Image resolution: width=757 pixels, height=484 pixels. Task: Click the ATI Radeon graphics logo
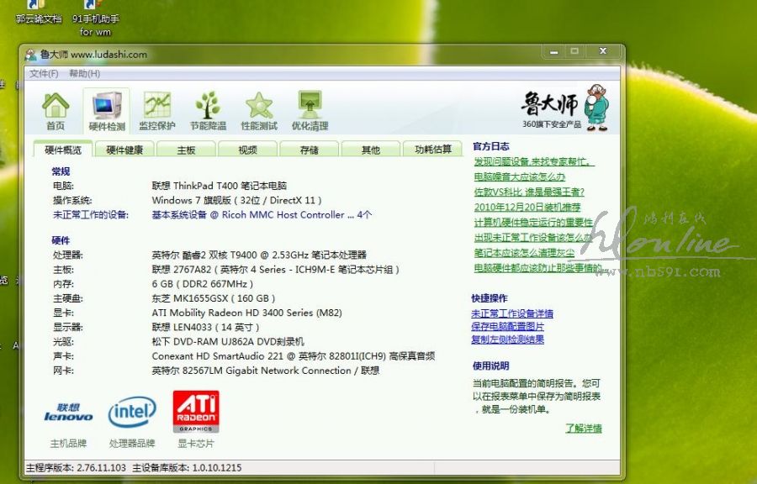point(195,411)
